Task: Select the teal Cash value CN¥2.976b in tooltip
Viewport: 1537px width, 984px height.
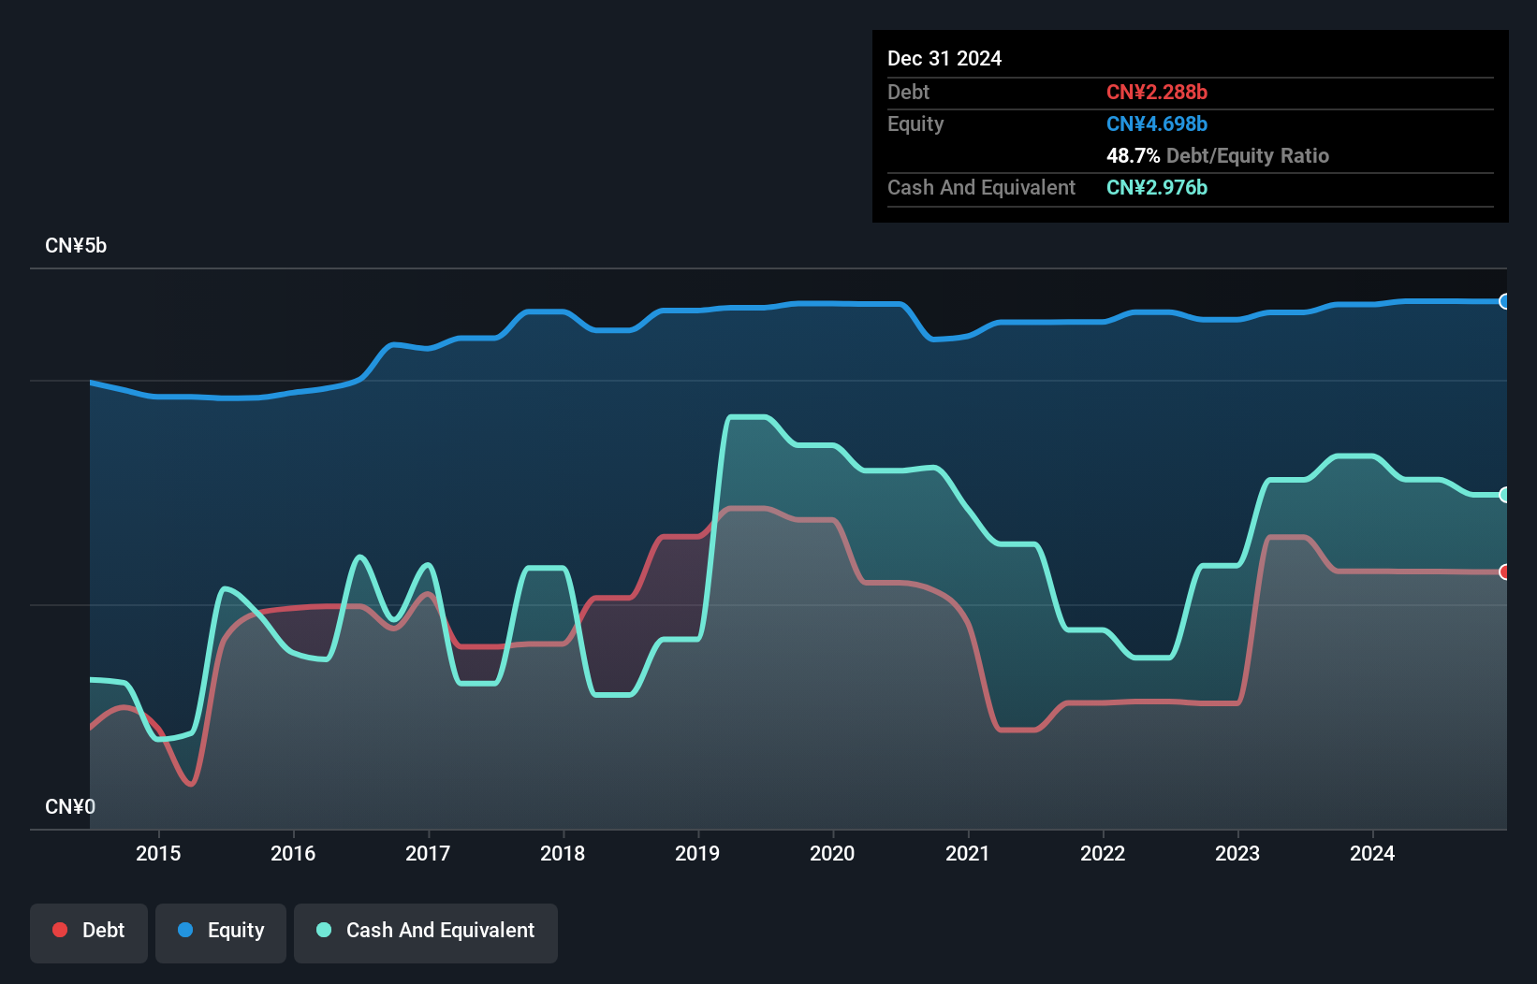Action: [x=1157, y=187]
